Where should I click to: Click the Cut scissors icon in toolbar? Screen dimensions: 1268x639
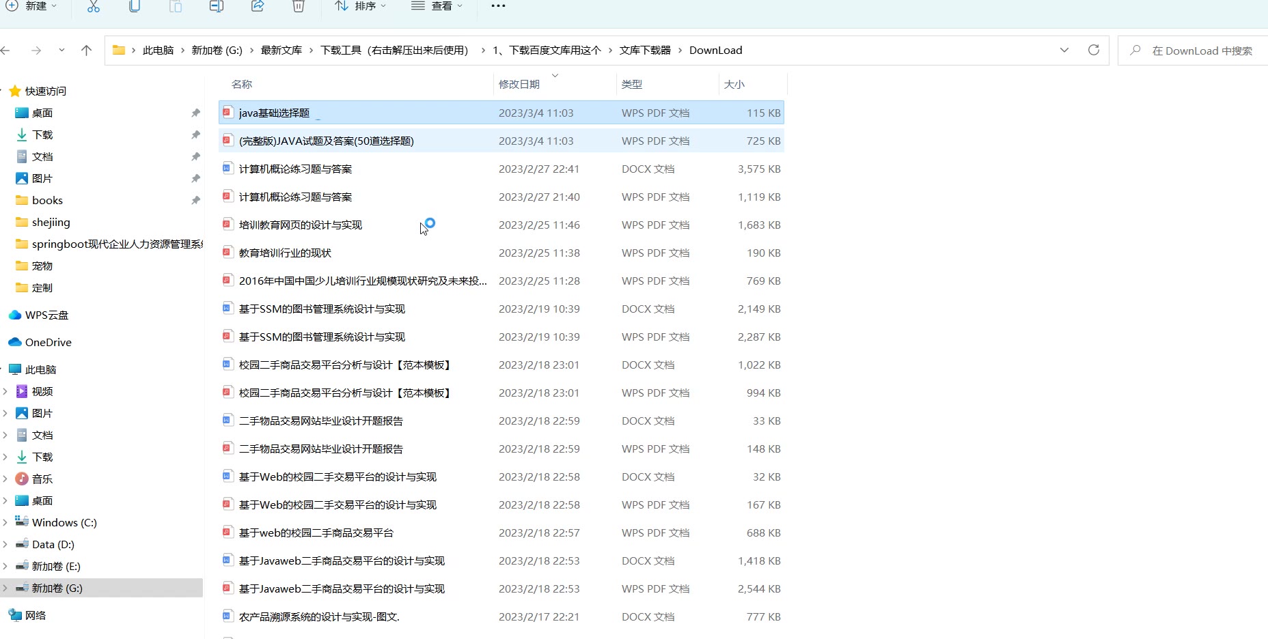94,6
